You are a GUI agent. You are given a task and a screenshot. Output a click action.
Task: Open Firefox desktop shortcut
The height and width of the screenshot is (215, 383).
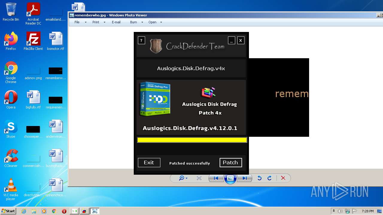click(11, 41)
